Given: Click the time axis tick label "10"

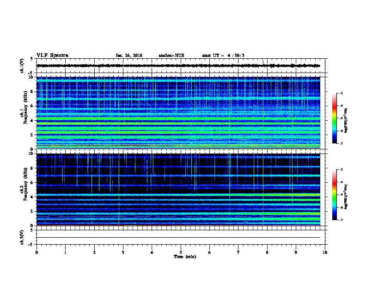Looking at the screenshot, I should pos(325,252).
